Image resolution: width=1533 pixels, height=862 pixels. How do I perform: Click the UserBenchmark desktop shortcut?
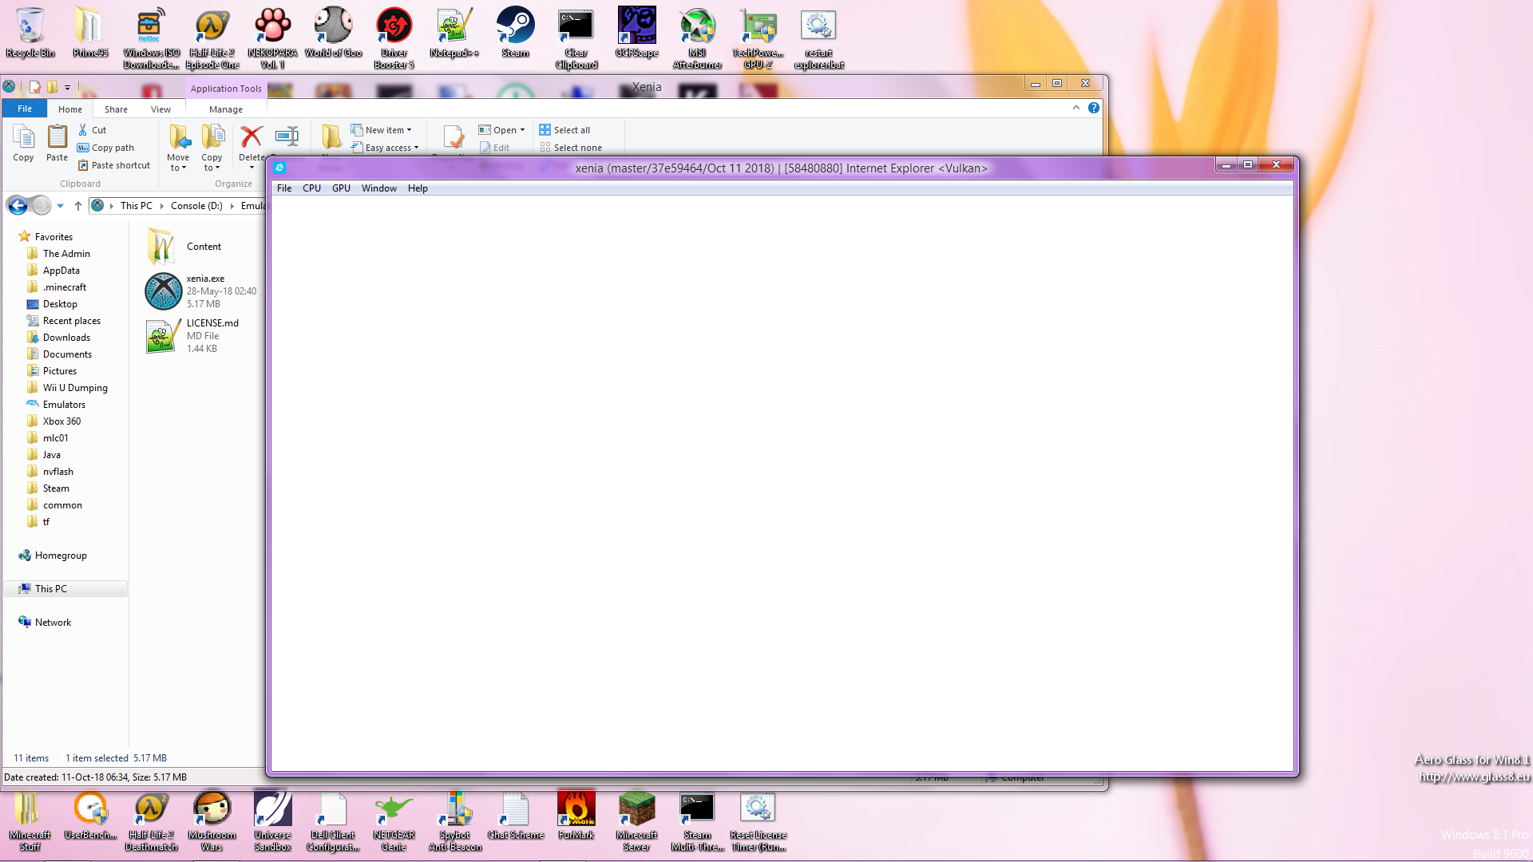coord(90,816)
